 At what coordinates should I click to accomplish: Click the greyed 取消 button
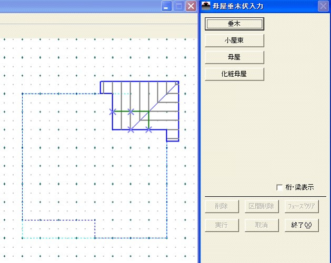[x=262, y=225]
